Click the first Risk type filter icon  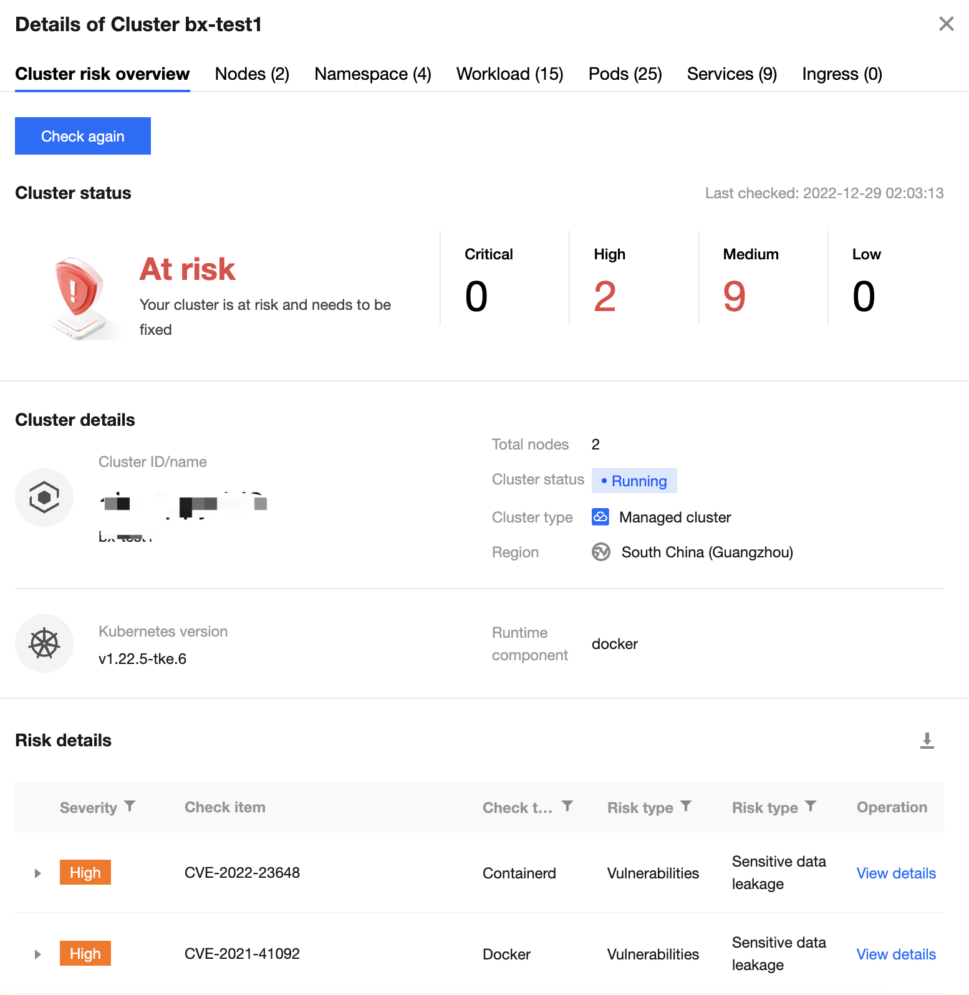tap(686, 806)
